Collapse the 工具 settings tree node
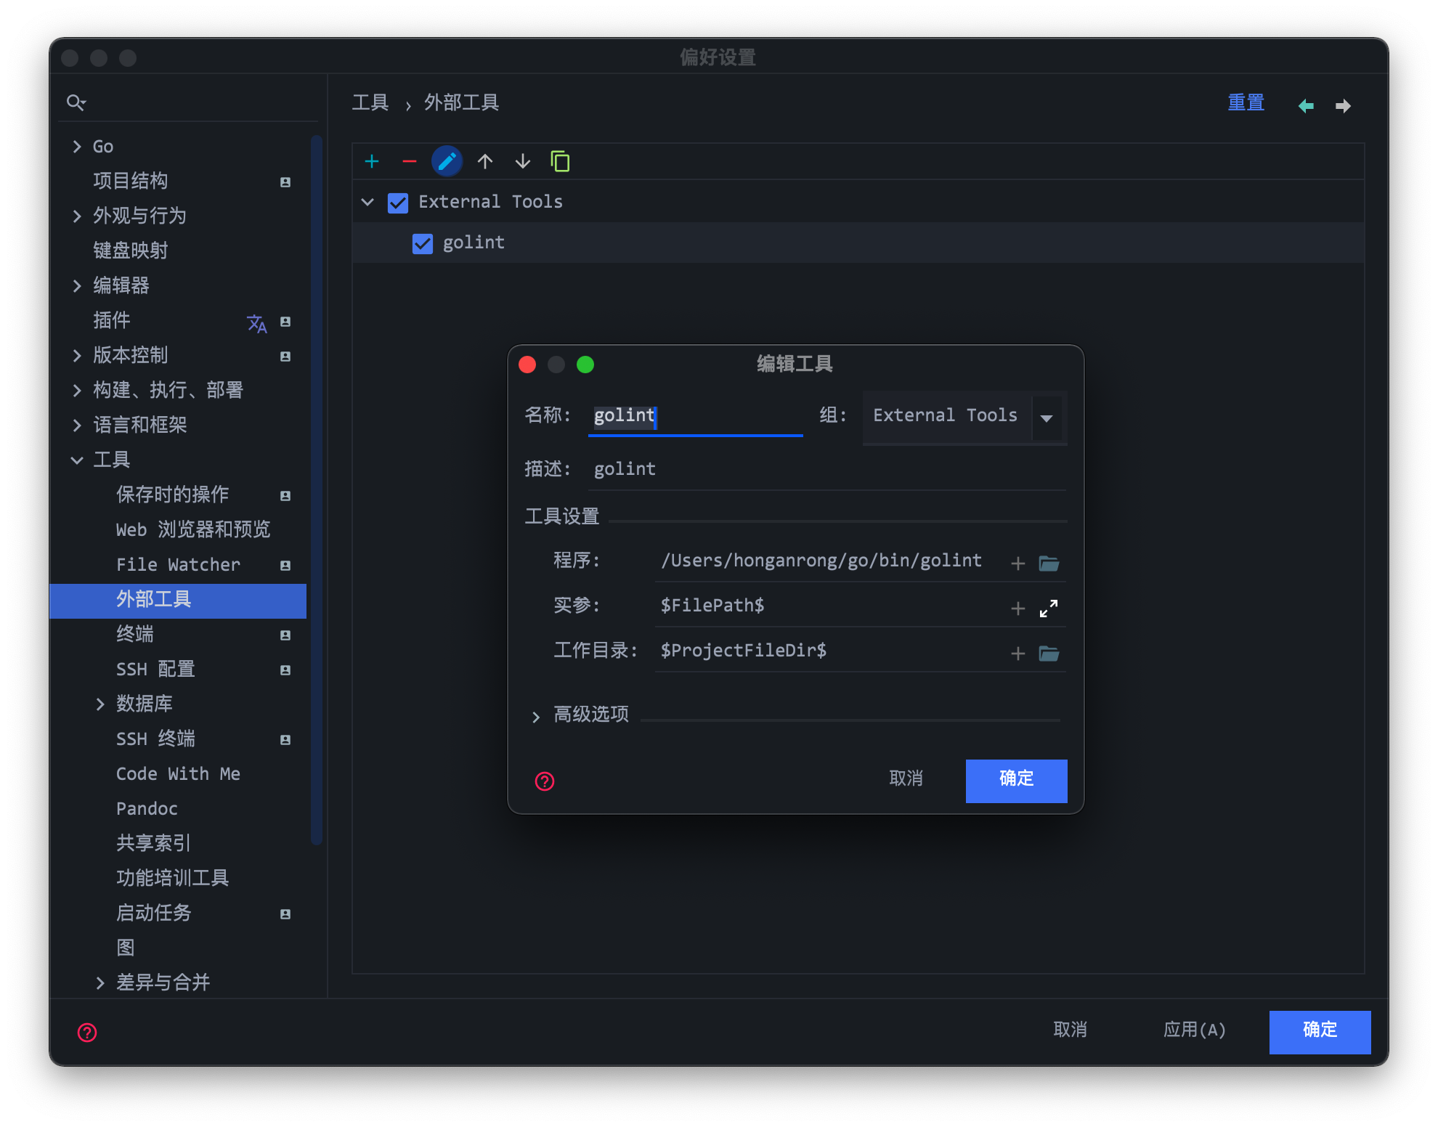Image resolution: width=1438 pixels, height=1127 pixels. [x=77, y=460]
